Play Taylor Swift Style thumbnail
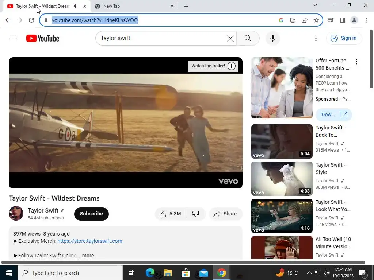The image size is (374, 280). [282, 179]
